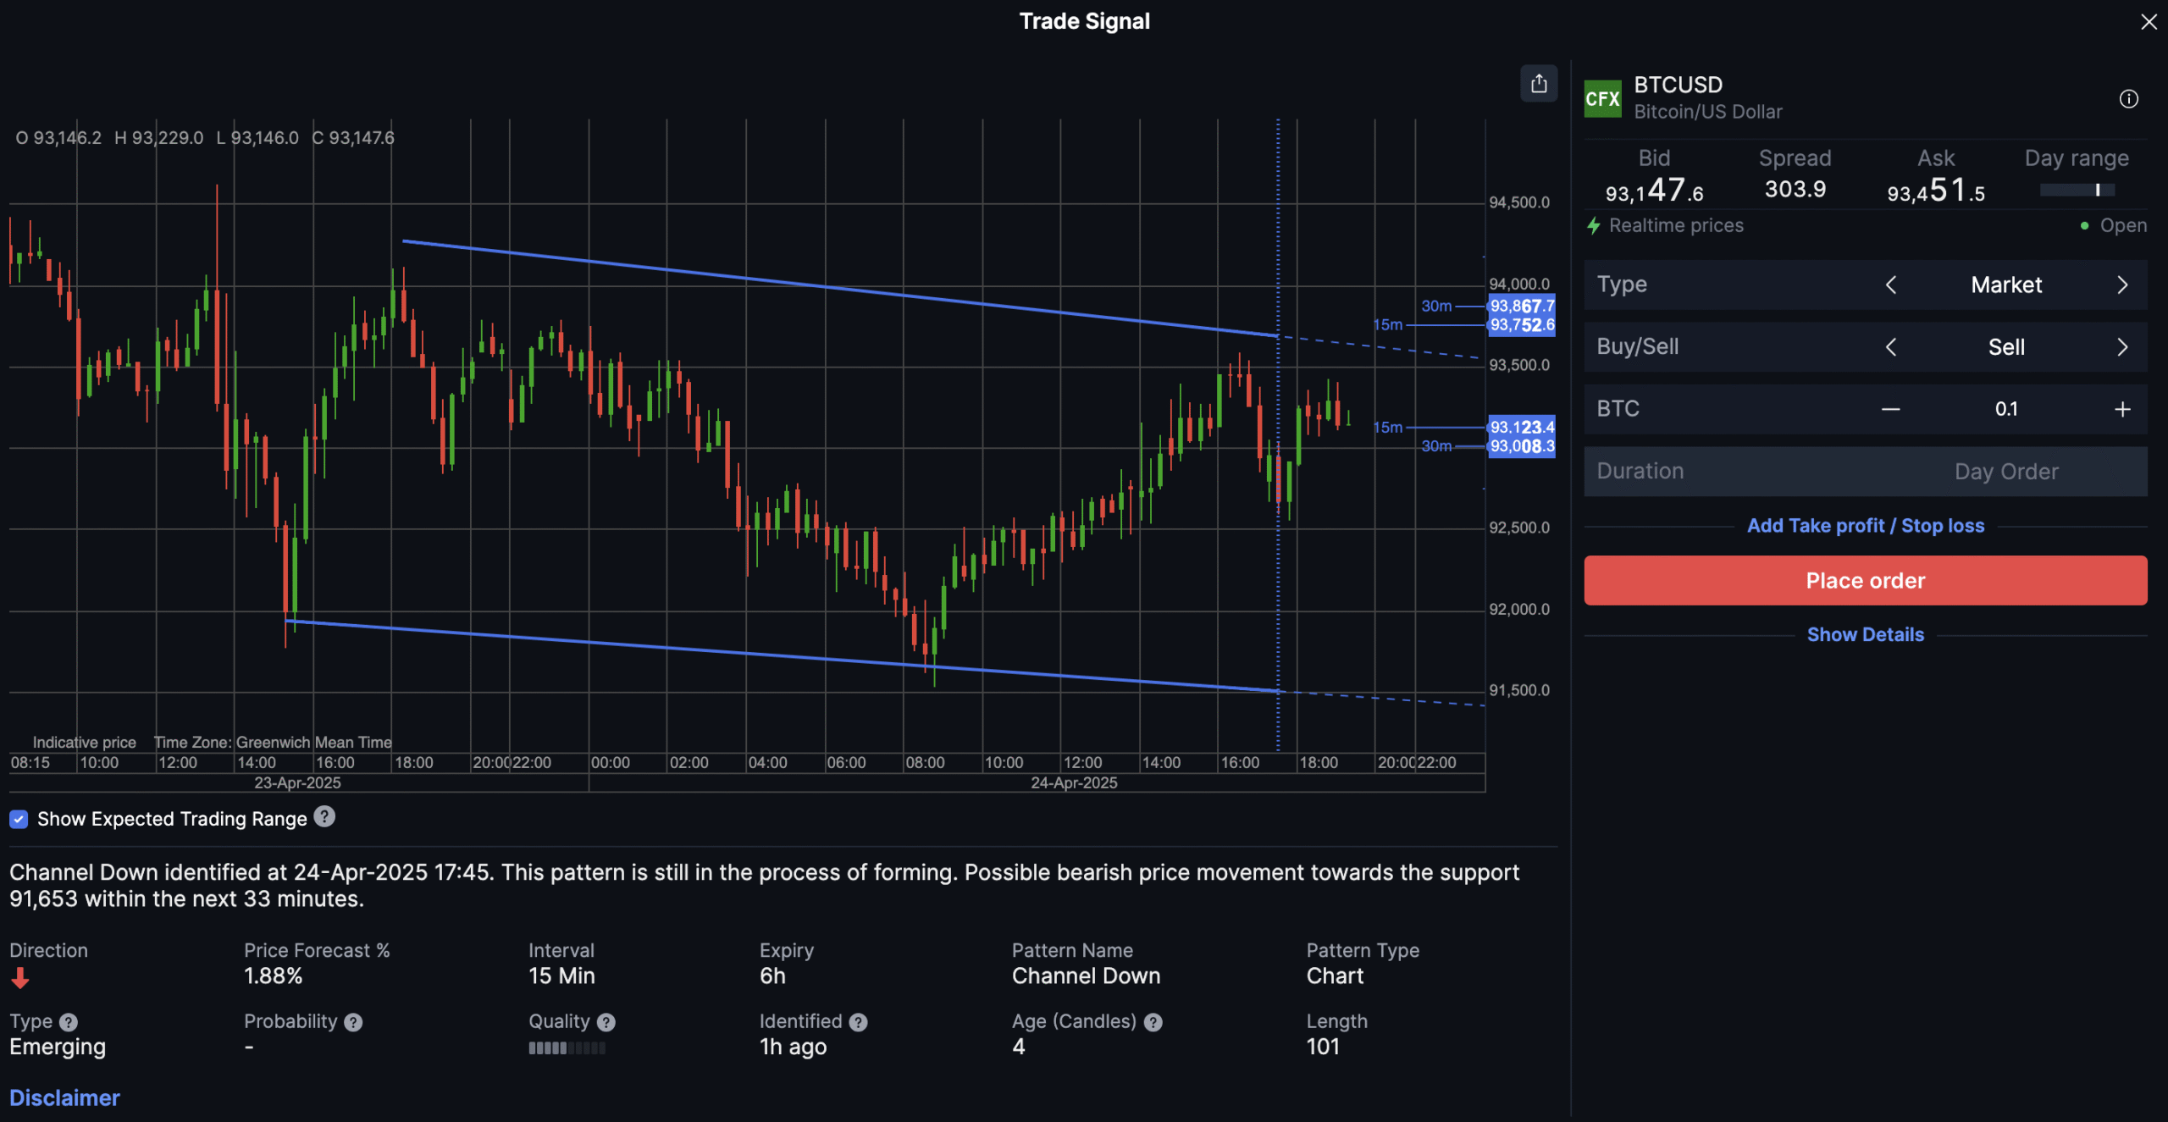This screenshot has height=1122, width=2168.
Task: Click the Open market status indicator
Action: [x=2114, y=225]
